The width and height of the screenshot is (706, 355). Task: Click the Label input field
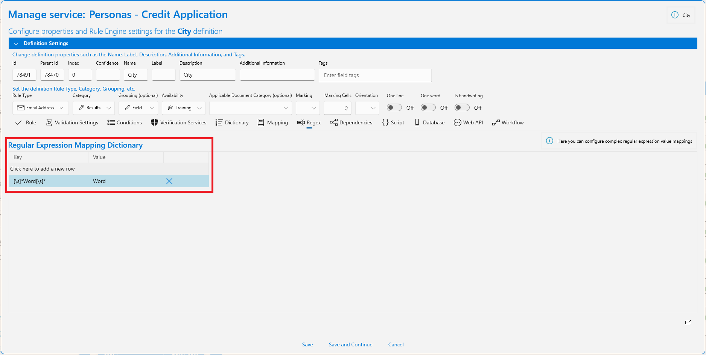point(164,75)
